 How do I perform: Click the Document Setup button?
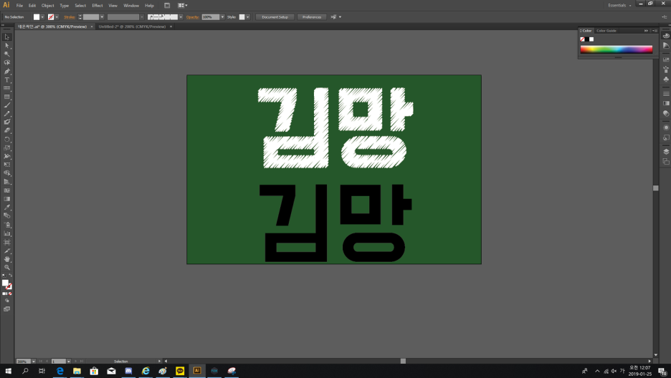(x=275, y=16)
